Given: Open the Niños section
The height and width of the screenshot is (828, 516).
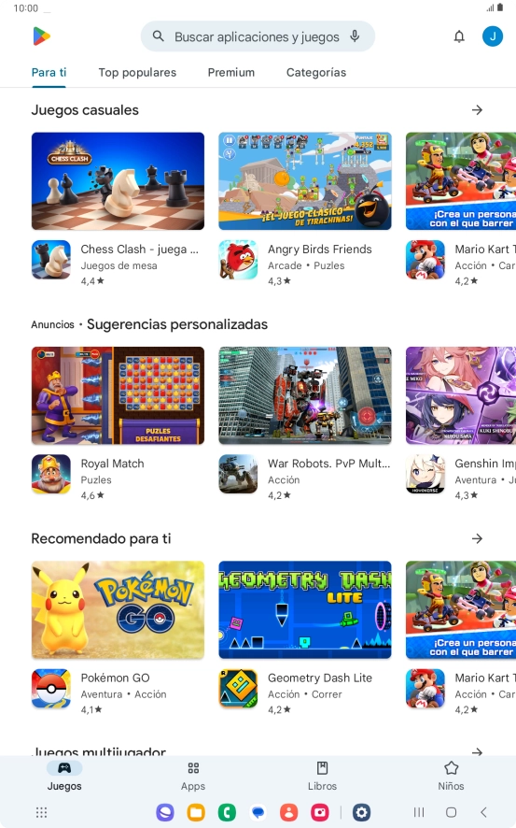Looking at the screenshot, I should [452, 777].
